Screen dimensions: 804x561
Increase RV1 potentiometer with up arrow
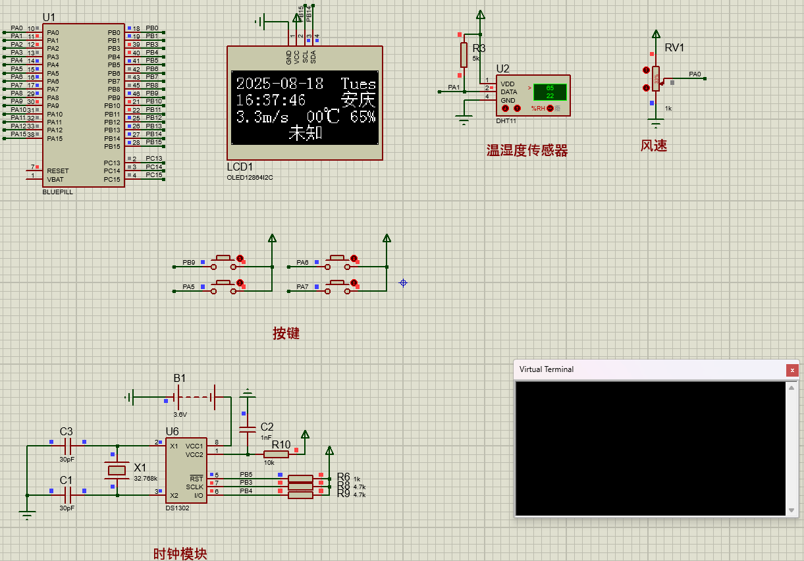click(646, 70)
